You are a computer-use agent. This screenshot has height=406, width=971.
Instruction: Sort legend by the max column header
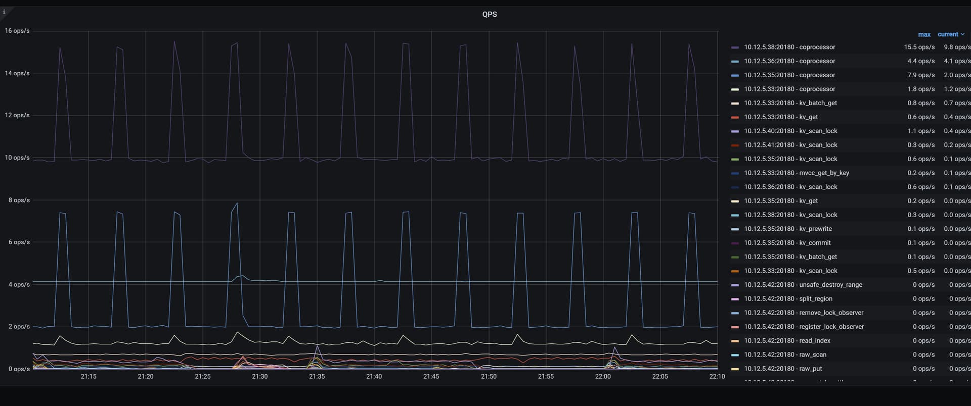pyautogui.click(x=924, y=35)
